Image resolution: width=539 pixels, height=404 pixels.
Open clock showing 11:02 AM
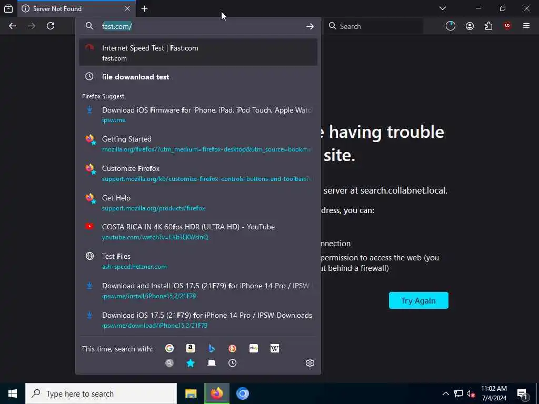point(494,393)
